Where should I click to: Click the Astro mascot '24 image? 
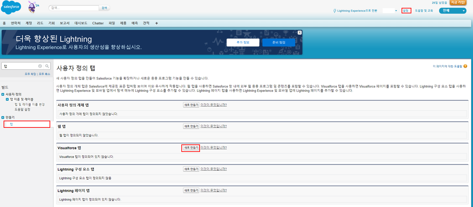tap(33, 7)
